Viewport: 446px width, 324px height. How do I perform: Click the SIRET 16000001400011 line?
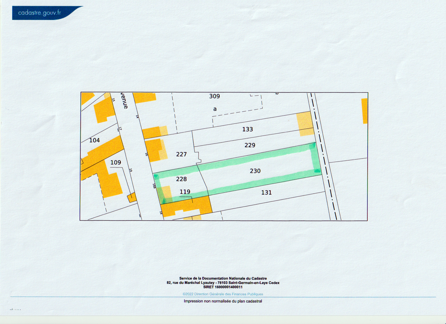223,287
